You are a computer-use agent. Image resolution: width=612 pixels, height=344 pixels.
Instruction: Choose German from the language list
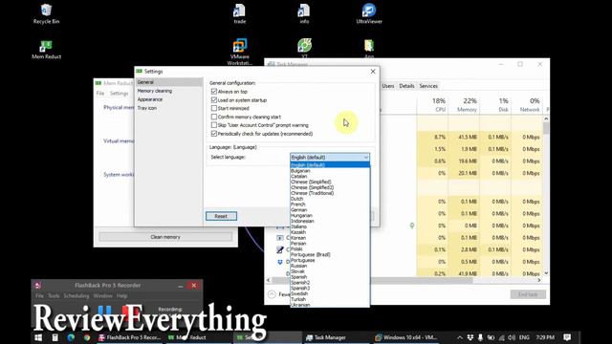330,210
